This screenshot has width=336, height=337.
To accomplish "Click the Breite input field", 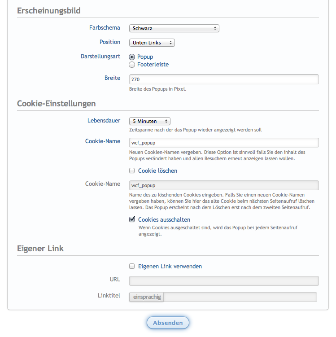I will 224,79.
